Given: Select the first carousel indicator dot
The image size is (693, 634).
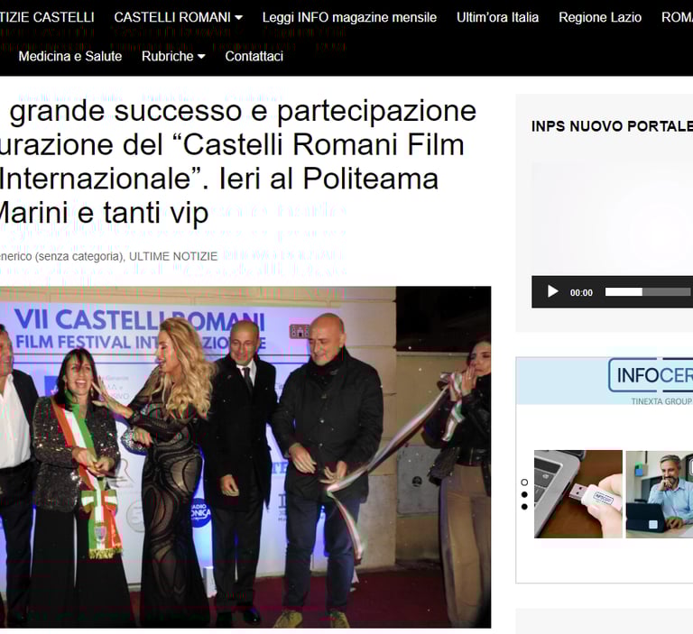Looking at the screenshot, I should coord(524,482).
